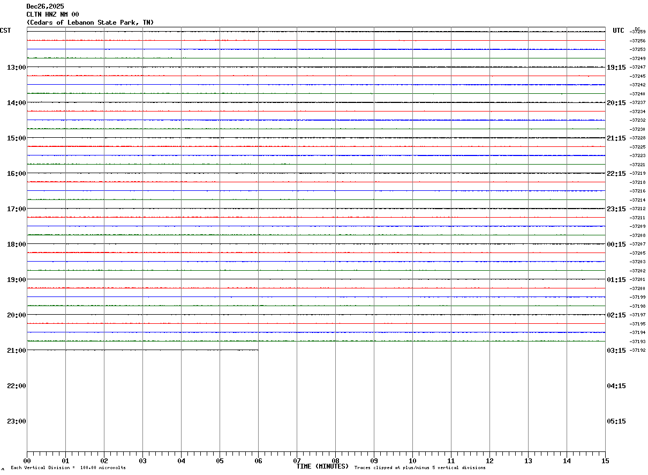Click DC offset value '-37253'
The image size is (648, 475).
point(637,49)
